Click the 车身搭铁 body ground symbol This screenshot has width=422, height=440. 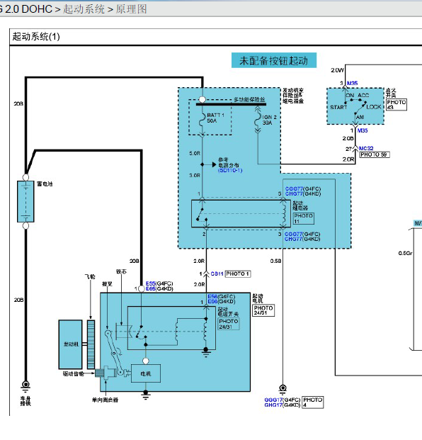coord(25,385)
